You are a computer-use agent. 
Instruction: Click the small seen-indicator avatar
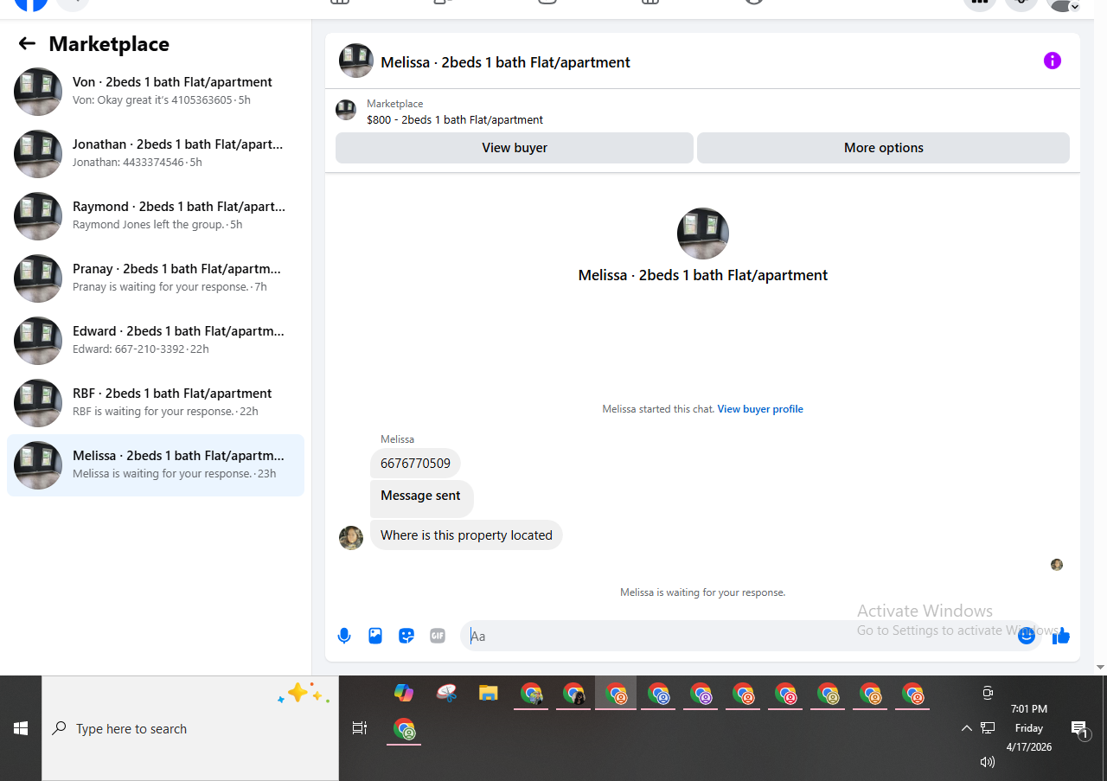click(1057, 565)
